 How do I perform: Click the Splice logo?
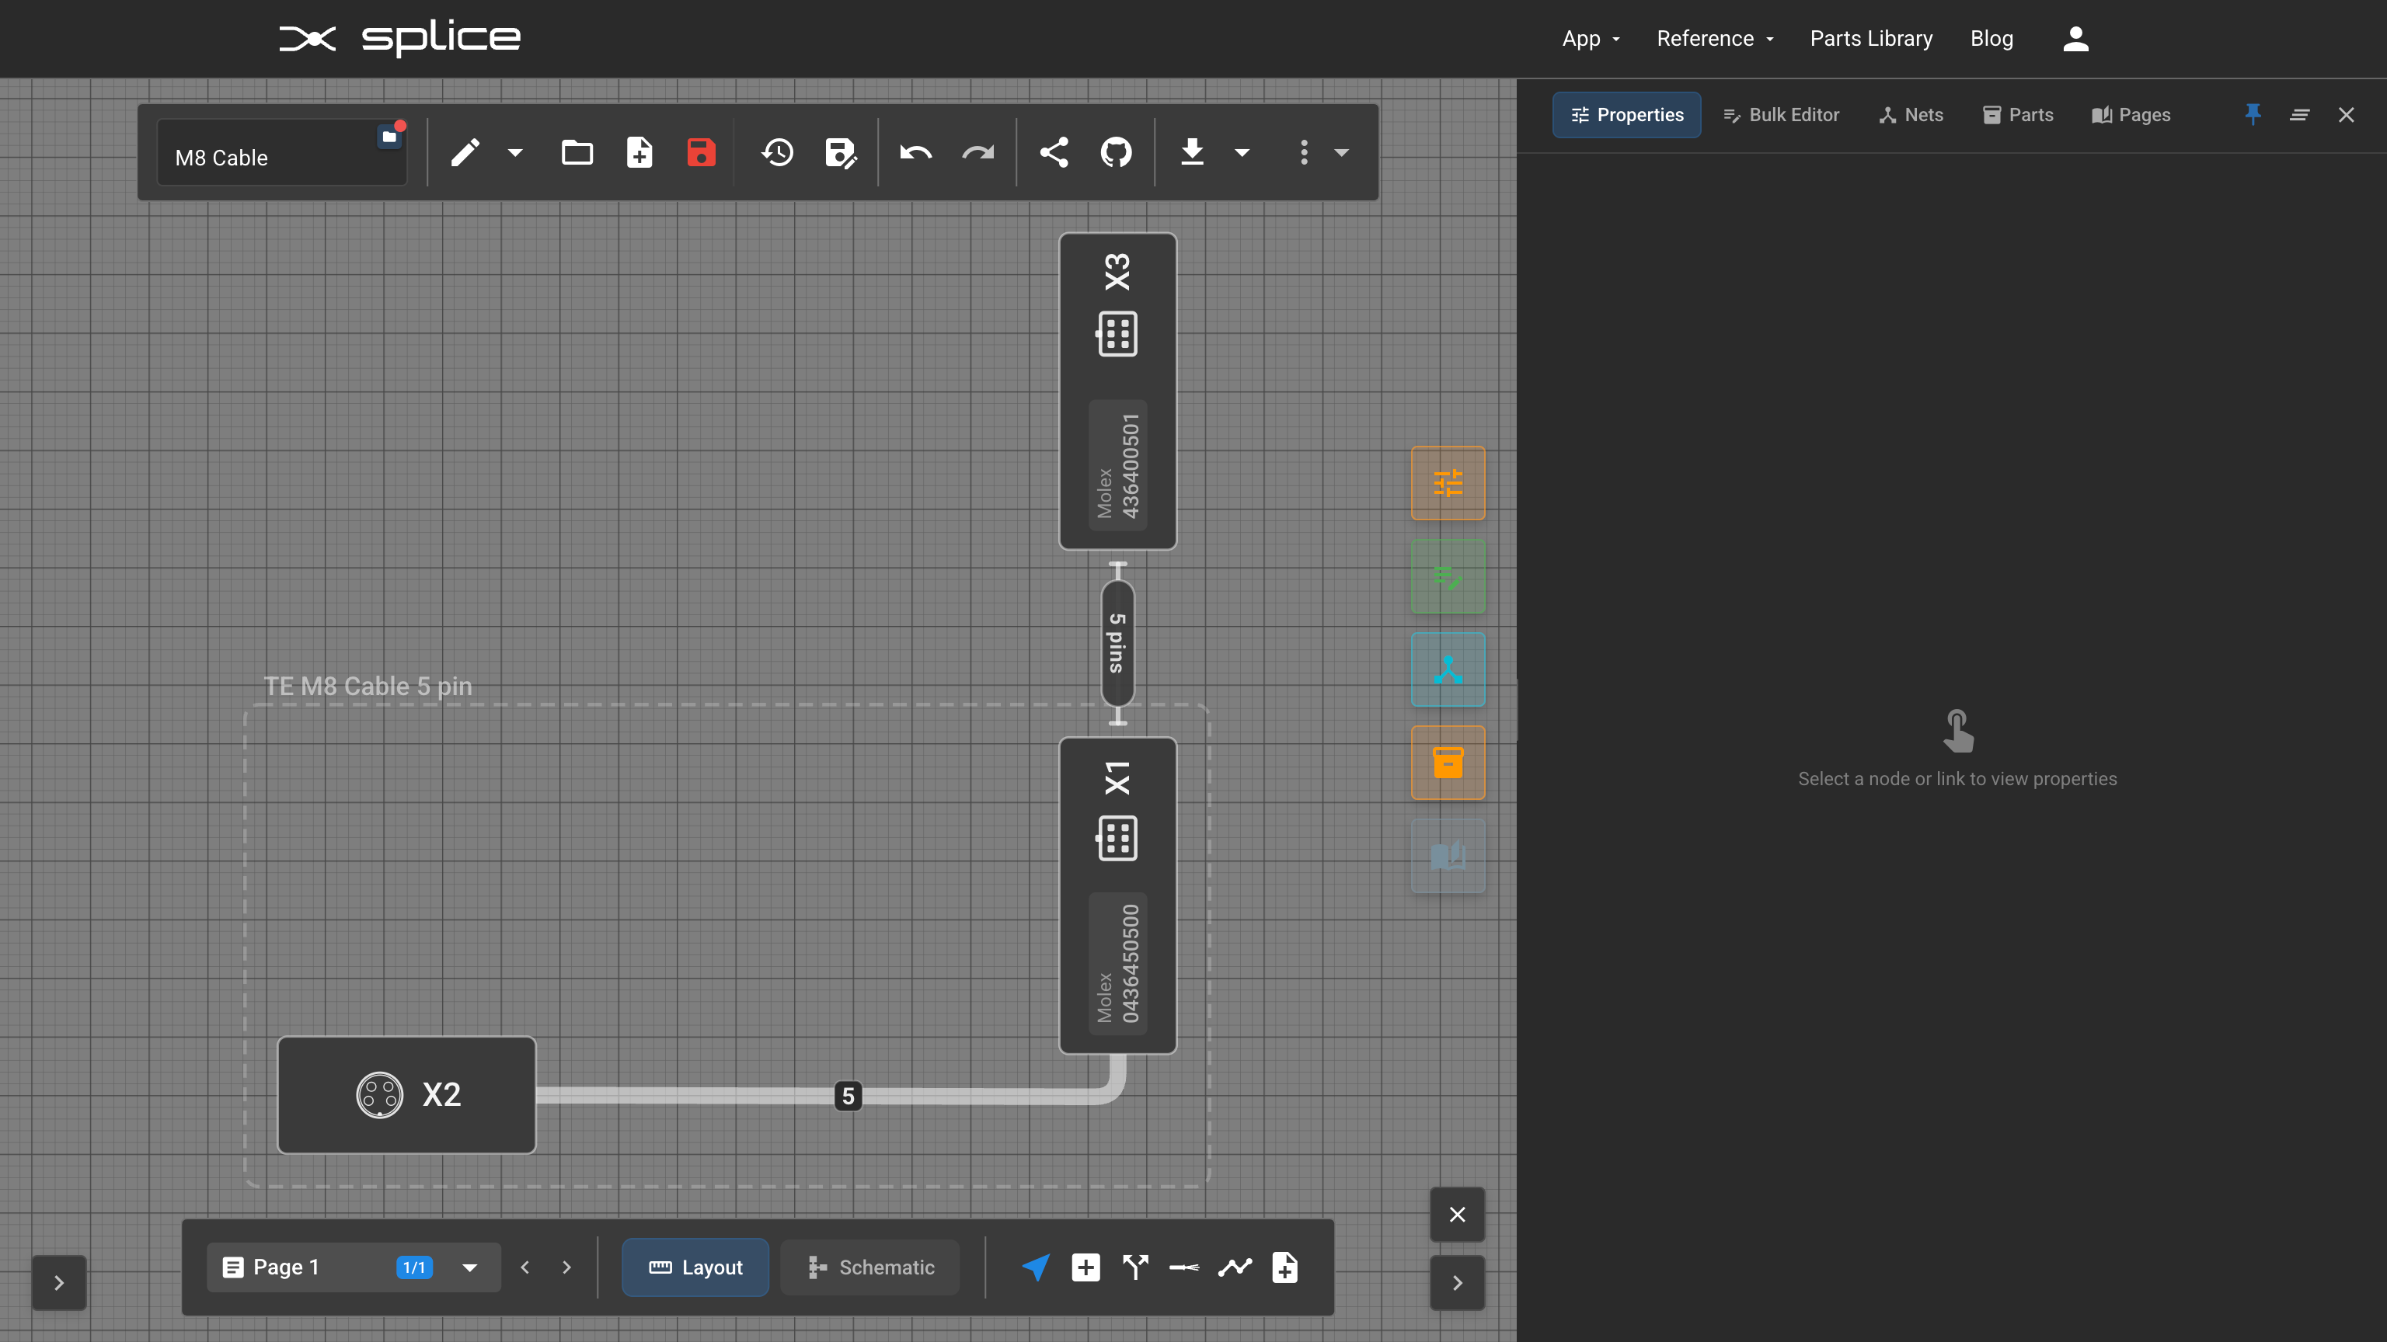click(x=400, y=38)
